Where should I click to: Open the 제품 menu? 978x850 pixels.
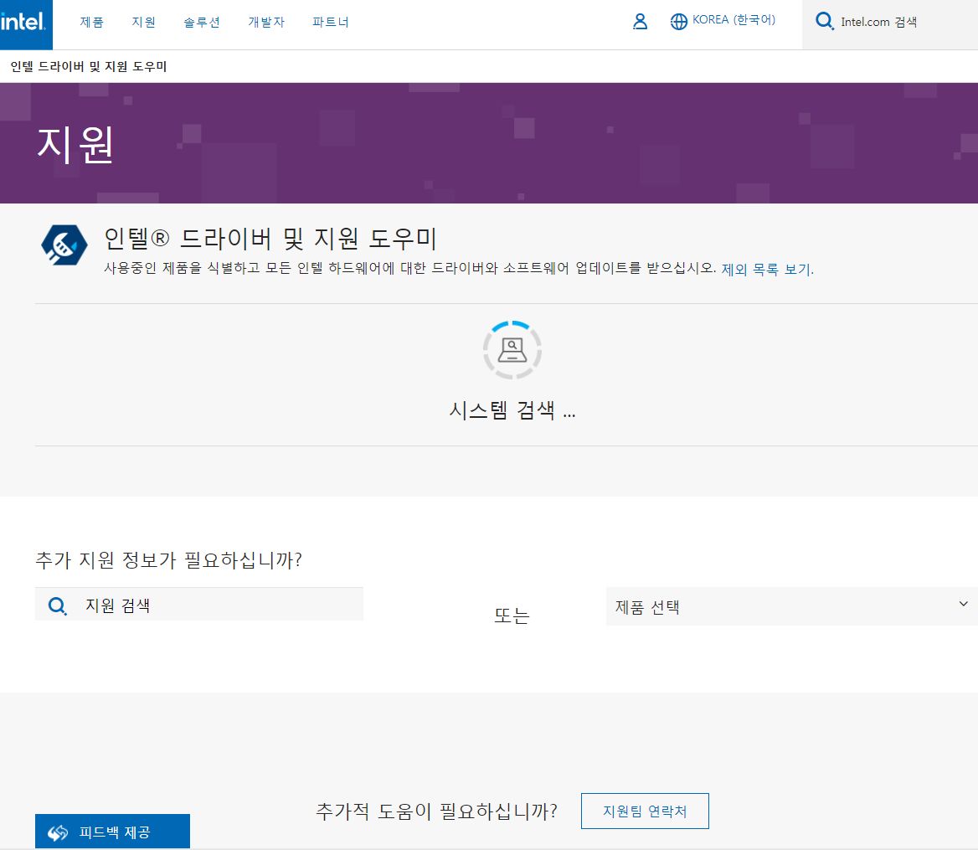(92, 23)
